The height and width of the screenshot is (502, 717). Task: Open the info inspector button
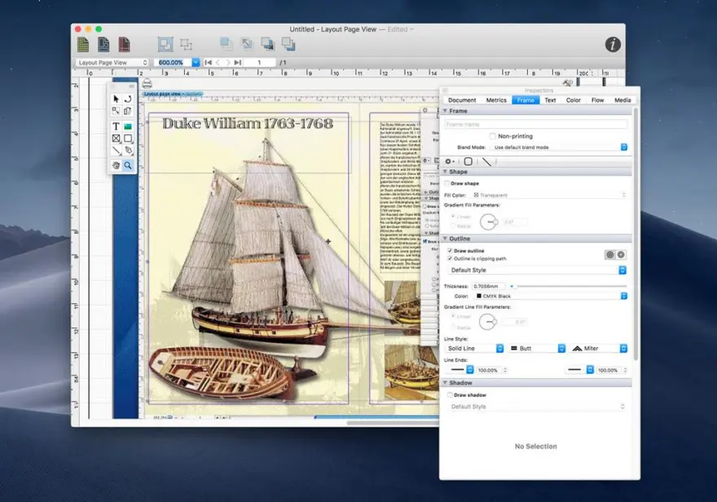[x=613, y=44]
